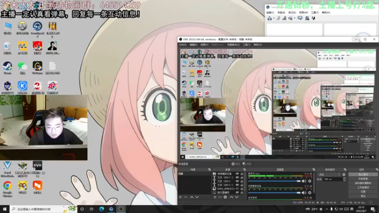Toggle lock on 显示器捕获 source
This screenshot has width=379, height=213.
[x=242, y=193]
